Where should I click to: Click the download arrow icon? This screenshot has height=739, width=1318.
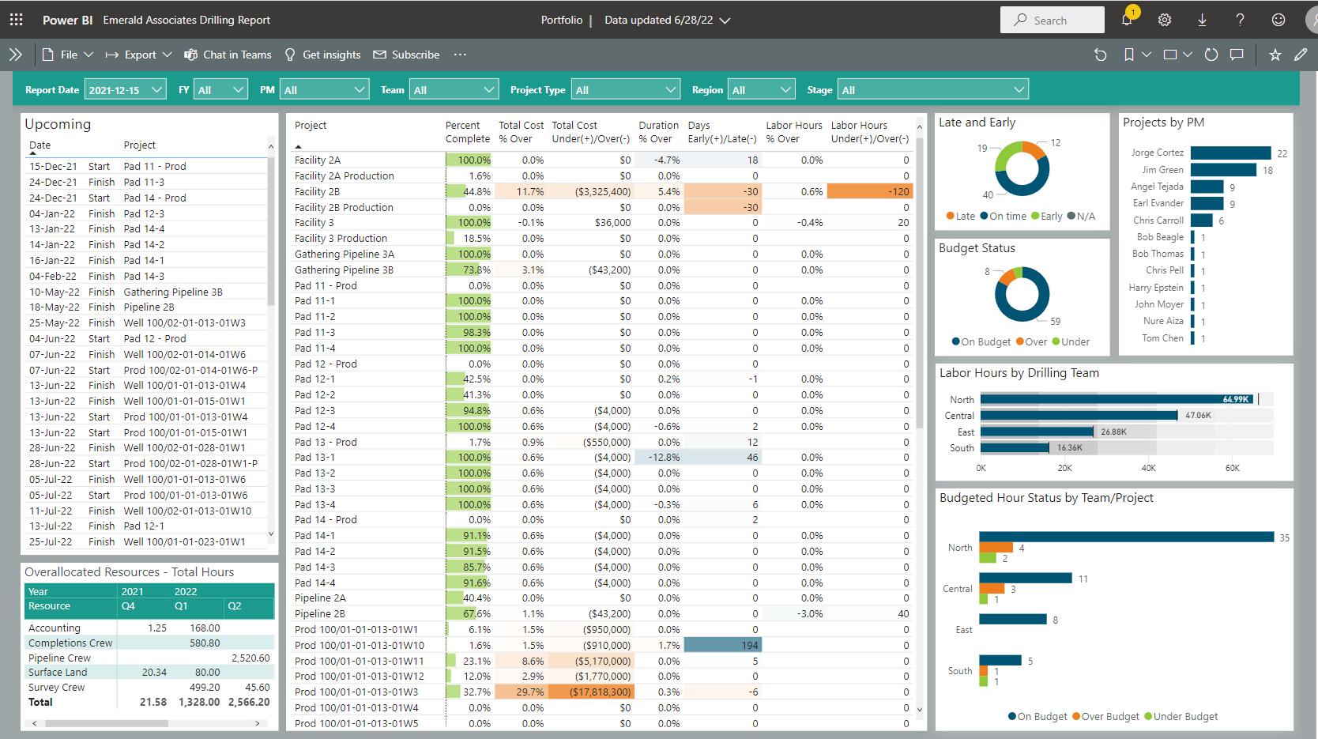coord(1202,20)
